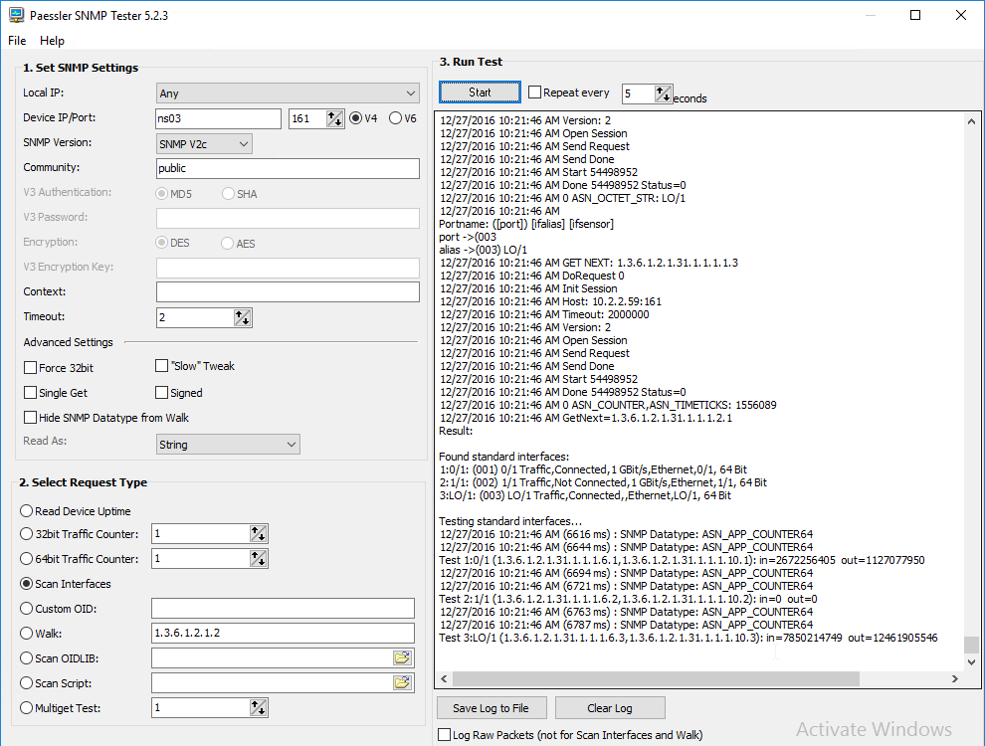Select the Read Device Uptime option

pyautogui.click(x=27, y=511)
